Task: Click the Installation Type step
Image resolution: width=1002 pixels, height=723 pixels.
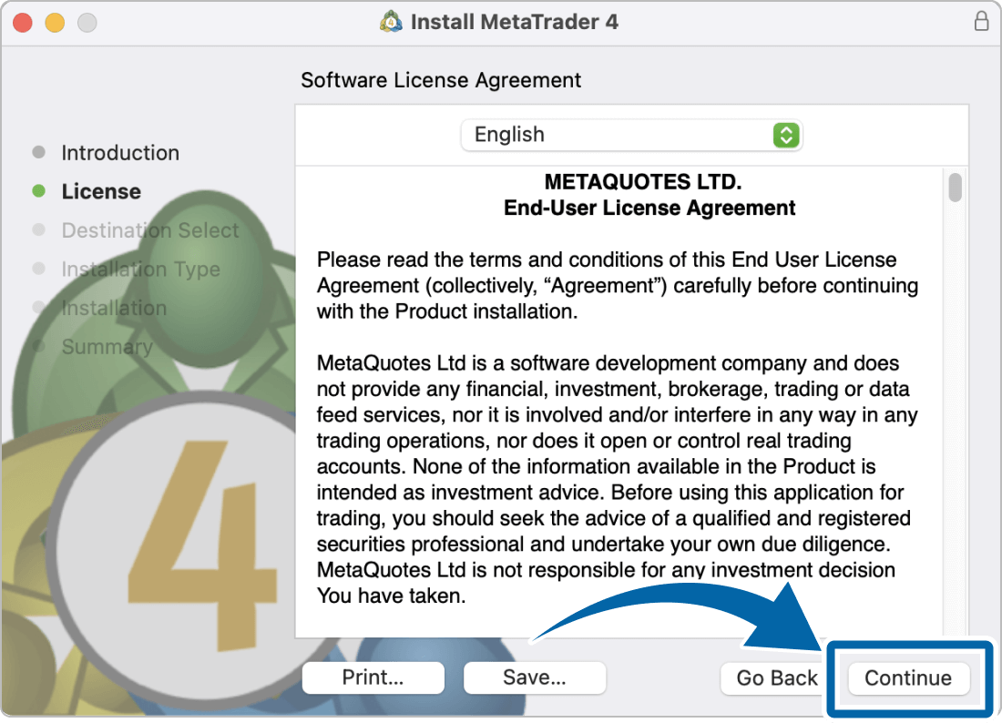Action: [140, 270]
